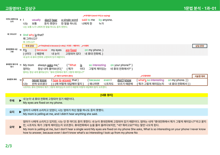220x155 pixels.
Task: Click green translation 내 눈이 내 휴대 전화에 고정되어 under sentence 10
Action: click(44, 57)
